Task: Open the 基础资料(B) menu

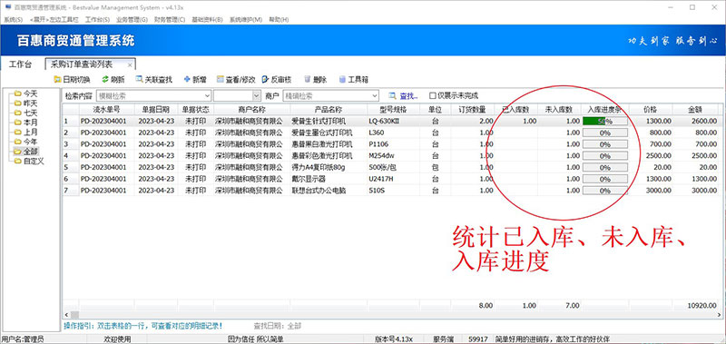Action: tap(207, 20)
